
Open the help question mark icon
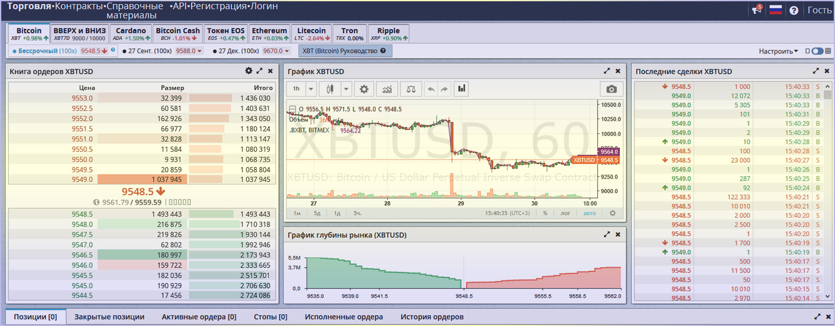tap(794, 10)
